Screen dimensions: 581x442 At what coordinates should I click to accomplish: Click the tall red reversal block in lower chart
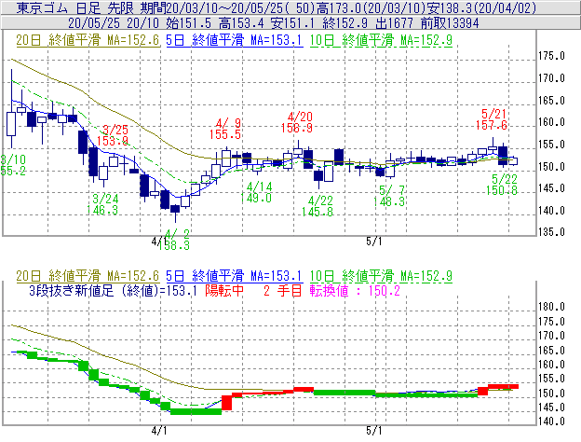(x=227, y=403)
